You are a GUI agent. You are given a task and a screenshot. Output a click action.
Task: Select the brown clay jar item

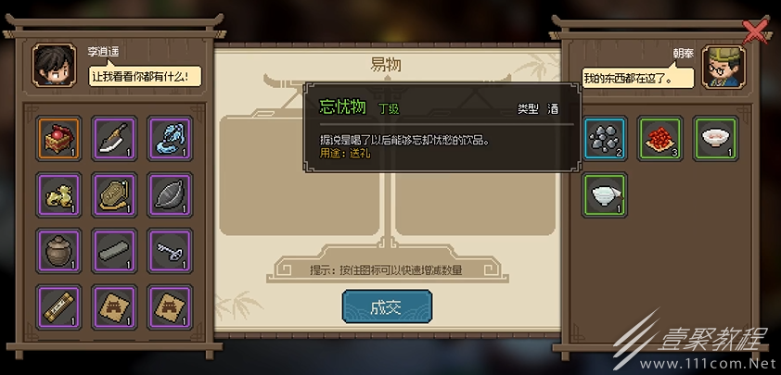tap(58, 251)
